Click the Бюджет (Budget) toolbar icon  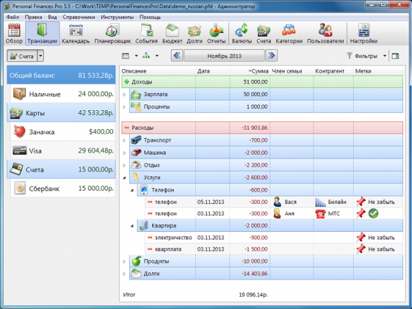tap(172, 33)
